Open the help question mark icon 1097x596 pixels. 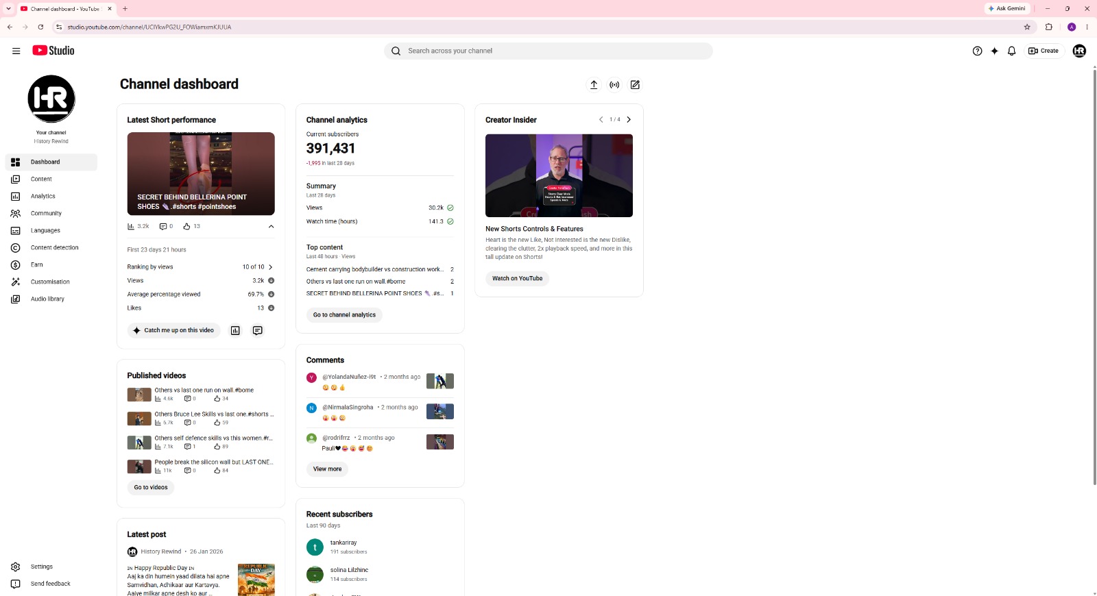pyautogui.click(x=977, y=51)
